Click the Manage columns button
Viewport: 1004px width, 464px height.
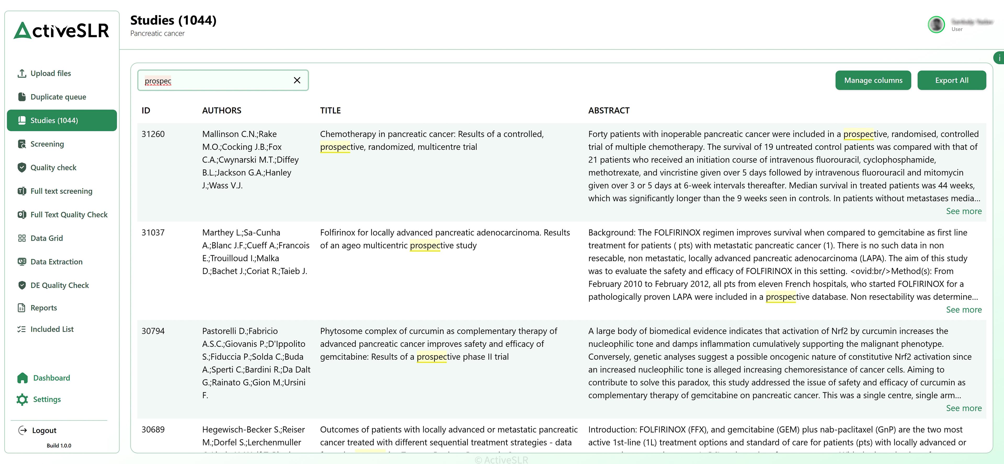click(873, 80)
